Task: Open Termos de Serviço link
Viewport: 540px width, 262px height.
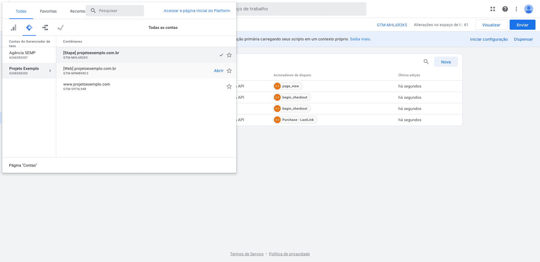Action: coord(247,254)
